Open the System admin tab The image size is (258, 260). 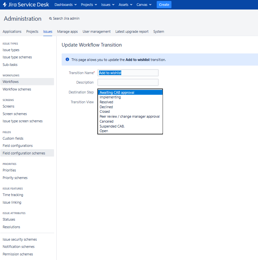click(159, 31)
